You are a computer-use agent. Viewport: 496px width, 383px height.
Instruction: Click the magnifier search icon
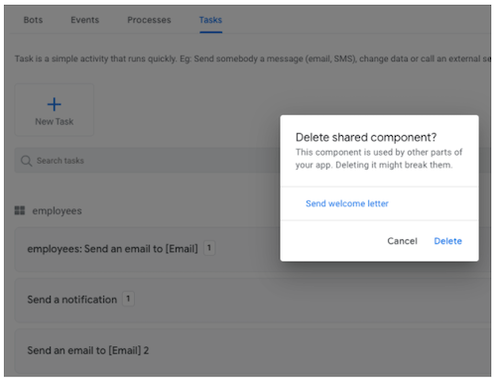point(26,161)
